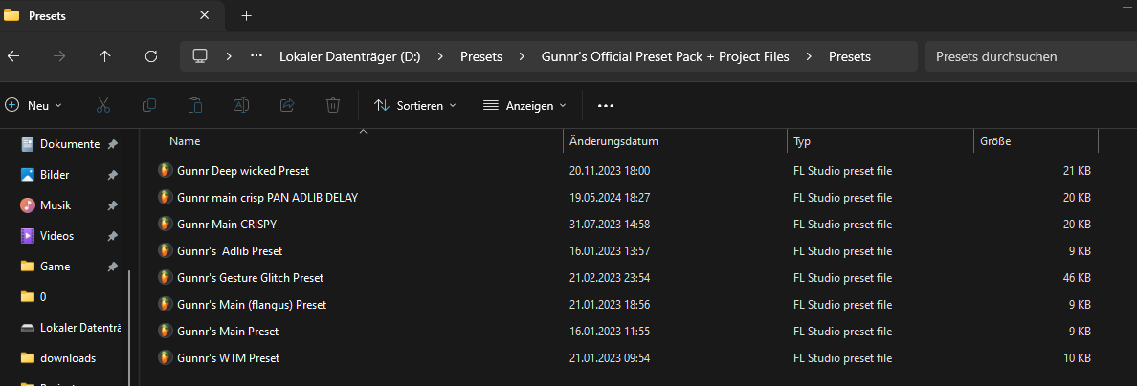Open the toolbar more options ellipsis
Viewport: 1137px width, 386px height.
click(x=606, y=106)
